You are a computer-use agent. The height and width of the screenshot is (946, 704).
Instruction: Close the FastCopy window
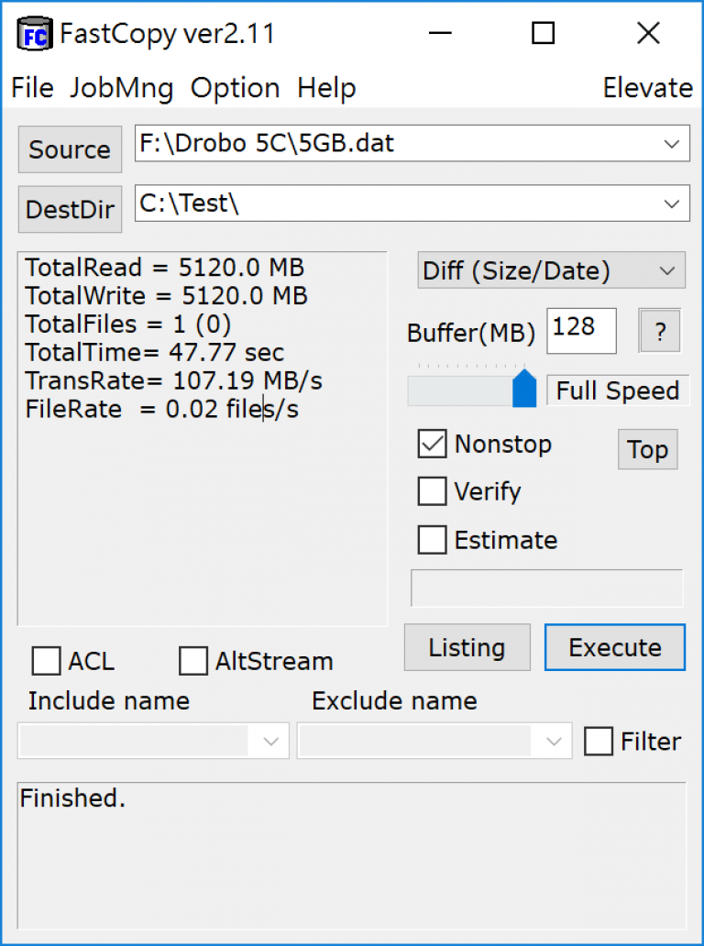(x=648, y=33)
